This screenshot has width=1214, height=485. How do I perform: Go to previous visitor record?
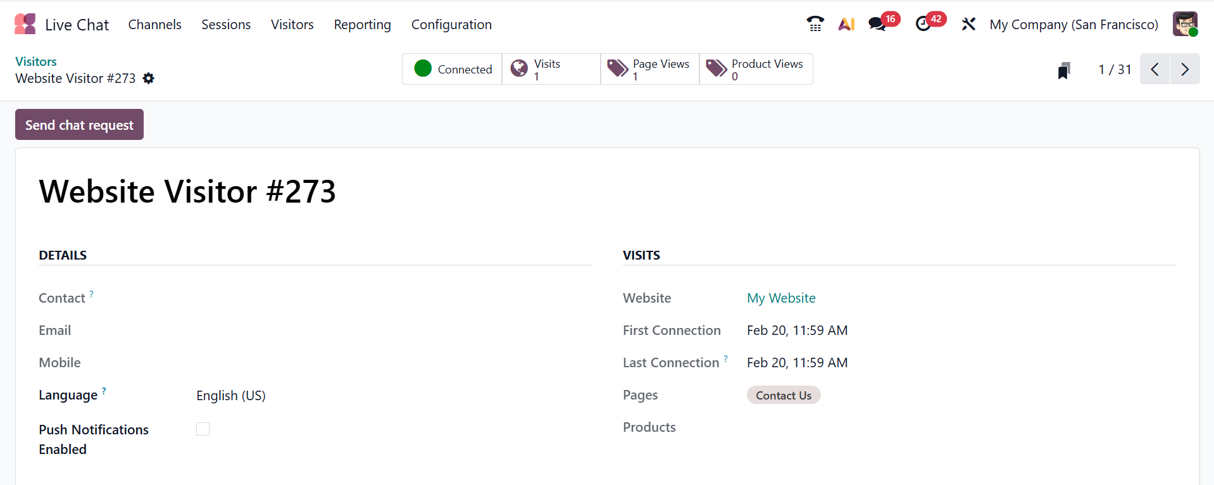(x=1155, y=69)
